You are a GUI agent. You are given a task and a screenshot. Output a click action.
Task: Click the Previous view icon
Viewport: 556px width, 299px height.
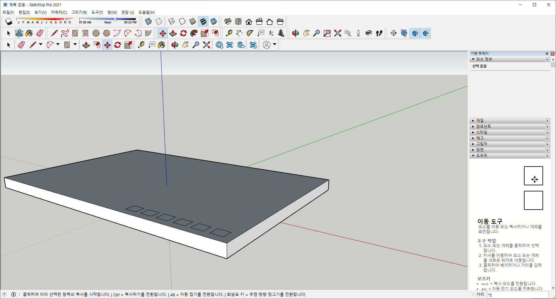pyautogui.click(x=348, y=33)
